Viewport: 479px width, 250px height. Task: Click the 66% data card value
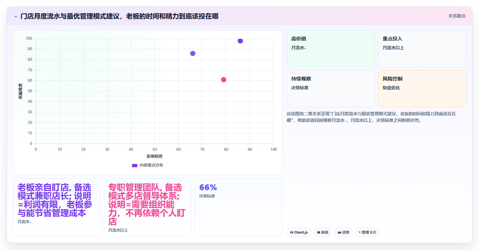tap(208, 188)
